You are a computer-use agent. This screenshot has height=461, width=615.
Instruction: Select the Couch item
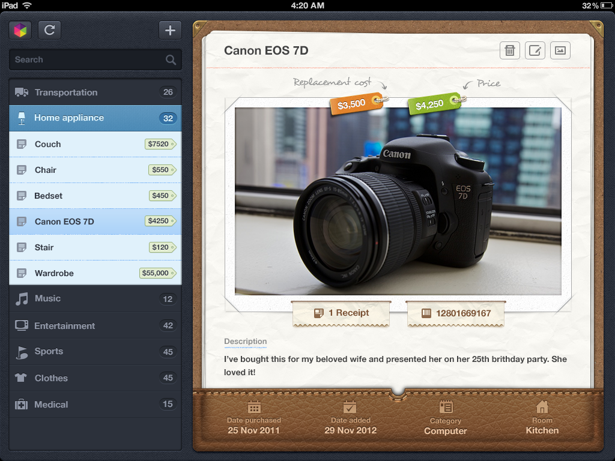95,144
